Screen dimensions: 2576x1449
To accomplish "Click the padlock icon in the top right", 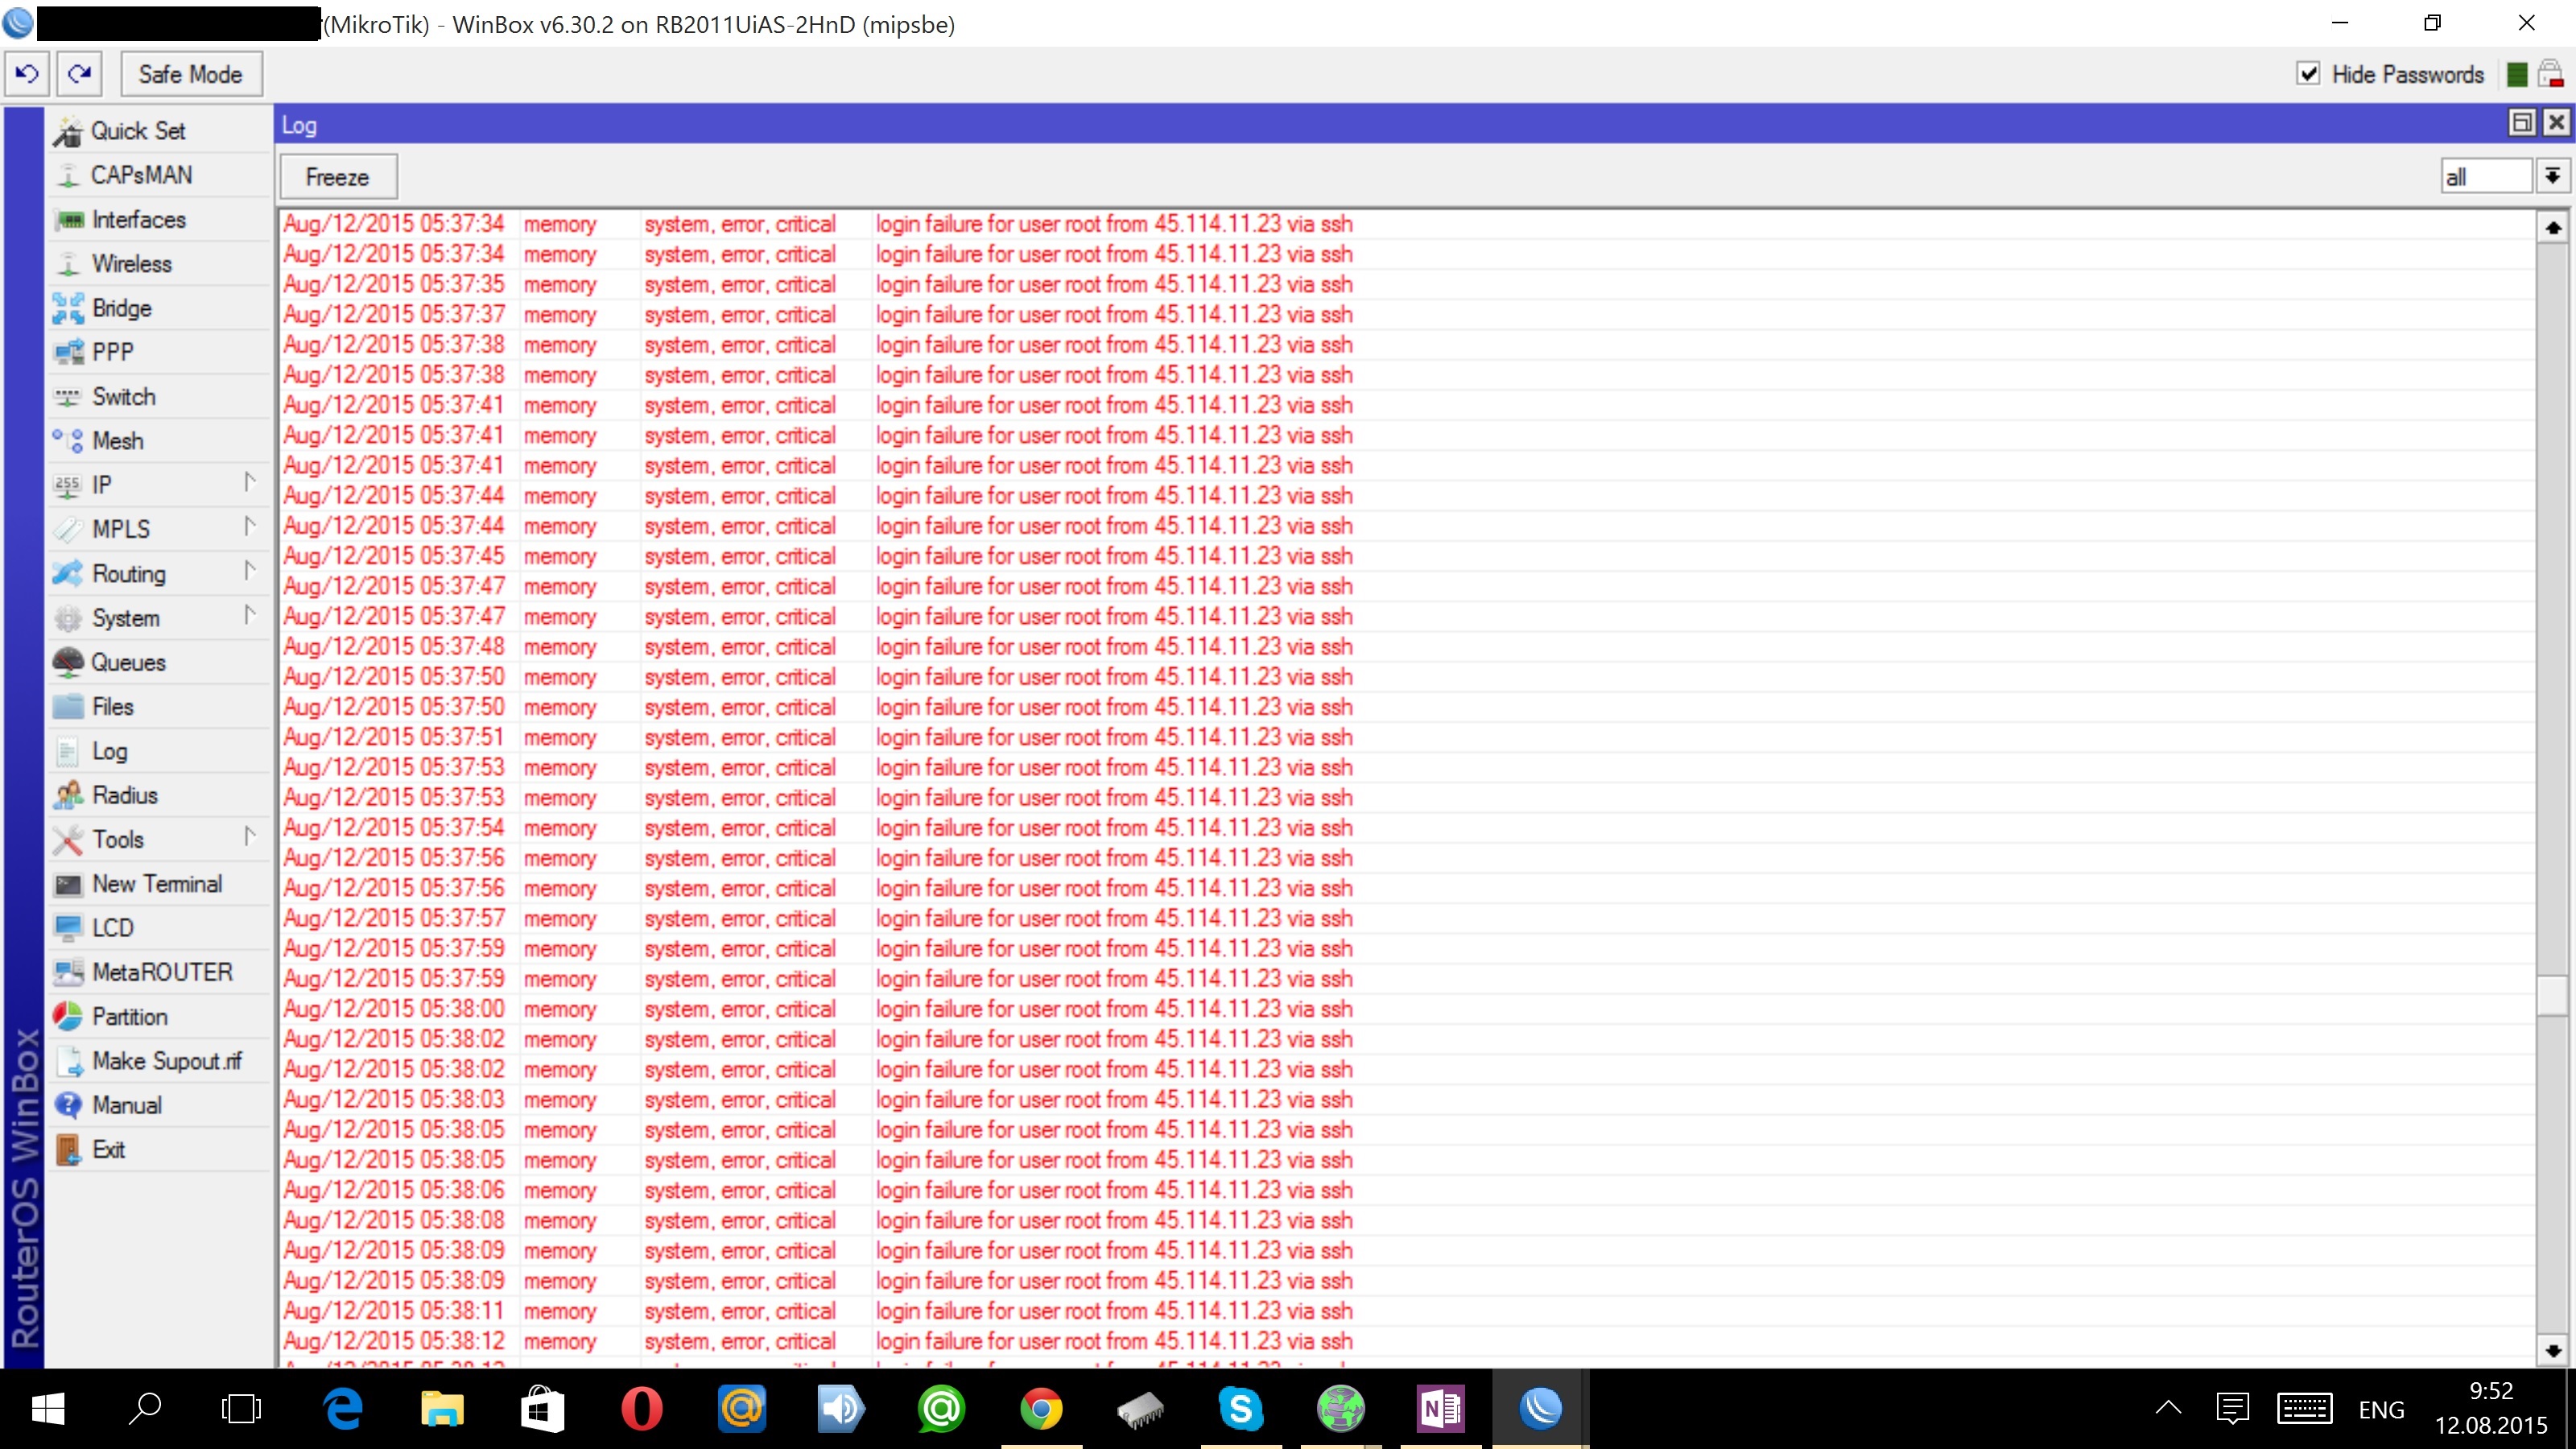I will pos(2550,74).
